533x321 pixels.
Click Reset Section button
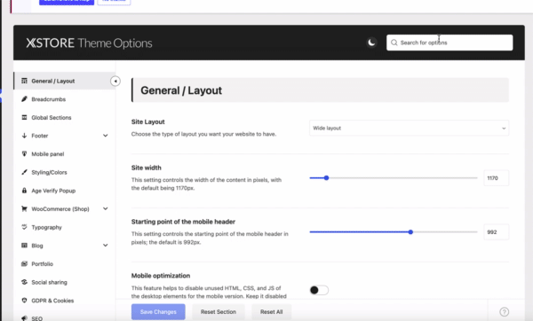pos(219,312)
